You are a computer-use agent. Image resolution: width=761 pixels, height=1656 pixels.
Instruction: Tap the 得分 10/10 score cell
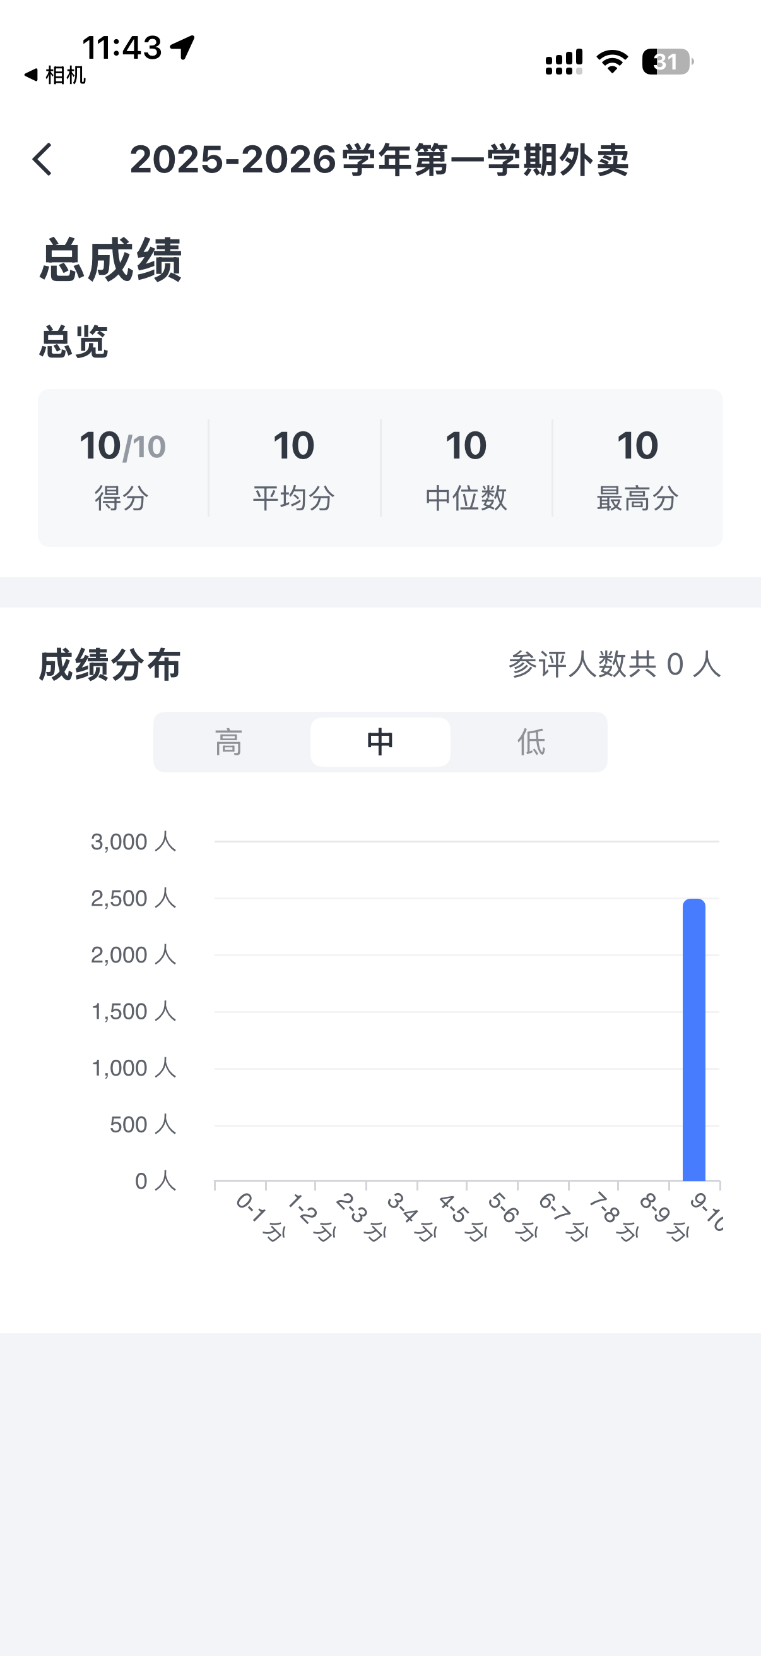coord(122,468)
